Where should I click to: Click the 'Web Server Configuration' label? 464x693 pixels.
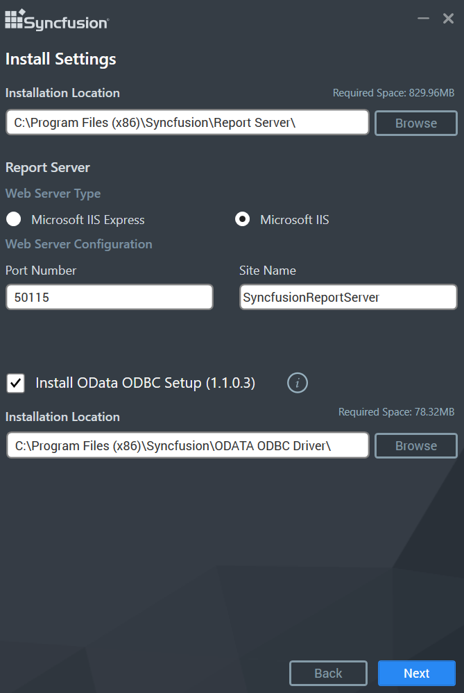pos(78,244)
